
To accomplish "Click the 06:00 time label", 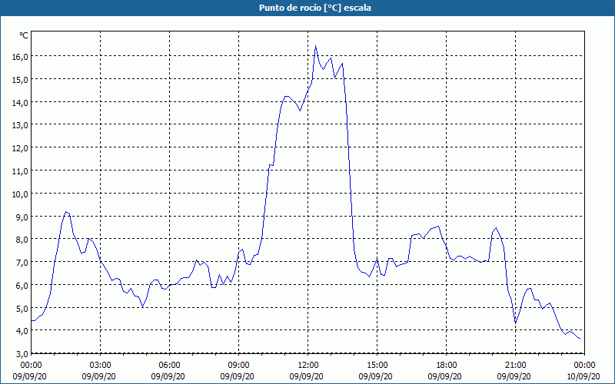I will pyautogui.click(x=168, y=366).
